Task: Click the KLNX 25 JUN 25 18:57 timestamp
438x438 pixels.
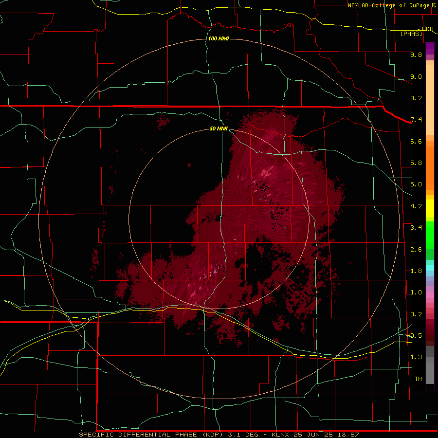Action: [315, 435]
